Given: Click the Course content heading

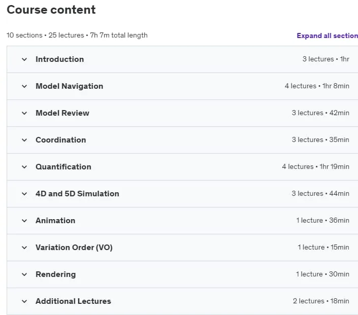Looking at the screenshot, I should click(51, 10).
